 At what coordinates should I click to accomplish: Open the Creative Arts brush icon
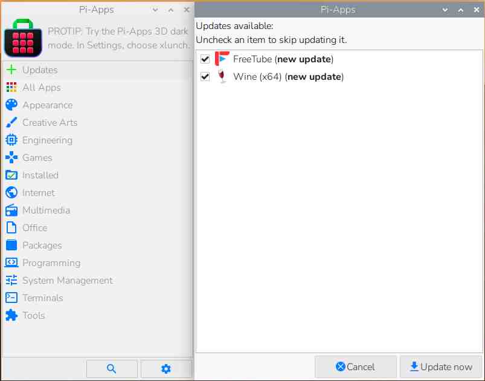[11, 123]
